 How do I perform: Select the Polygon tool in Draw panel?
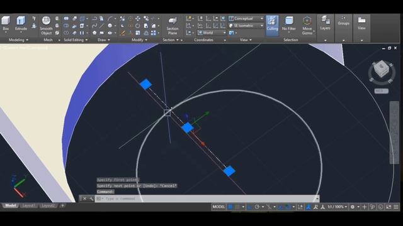[94, 33]
